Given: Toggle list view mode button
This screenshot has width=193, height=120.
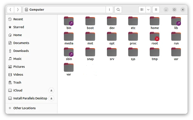Looking at the screenshot, I should pyautogui.click(x=142, y=10).
